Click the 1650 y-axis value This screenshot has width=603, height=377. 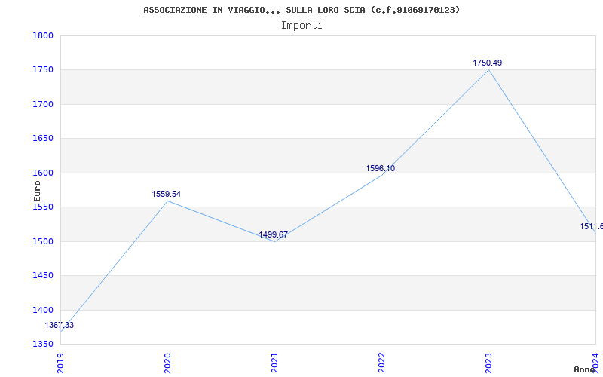click(x=43, y=139)
